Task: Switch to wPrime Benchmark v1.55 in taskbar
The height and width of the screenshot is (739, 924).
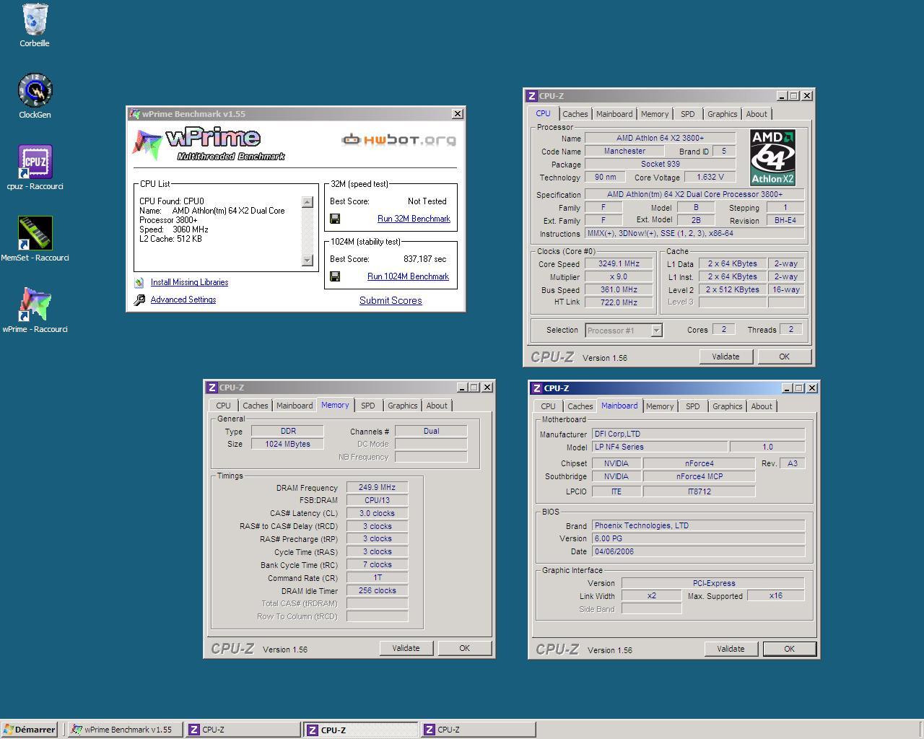Action: (x=124, y=730)
